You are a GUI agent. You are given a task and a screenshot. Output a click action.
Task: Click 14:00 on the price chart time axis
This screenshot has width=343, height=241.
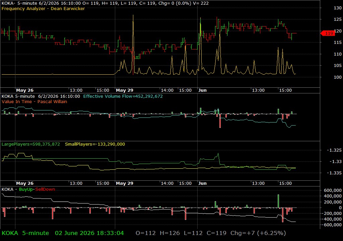pos(167,90)
